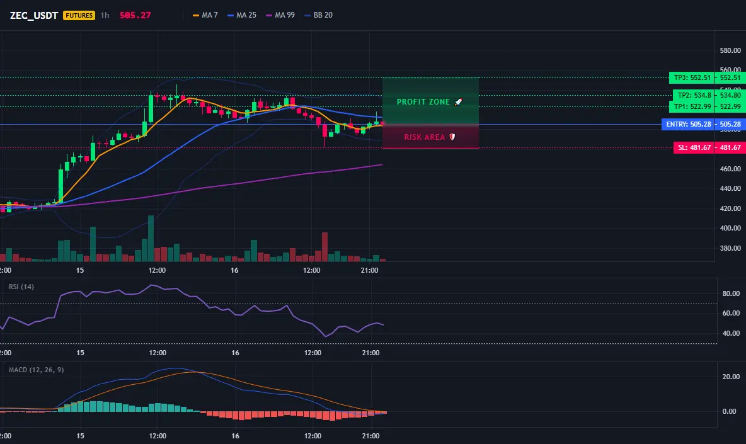Toggle the MA 99 legend item
Image resolution: width=746 pixels, height=444 pixels.
(x=280, y=15)
